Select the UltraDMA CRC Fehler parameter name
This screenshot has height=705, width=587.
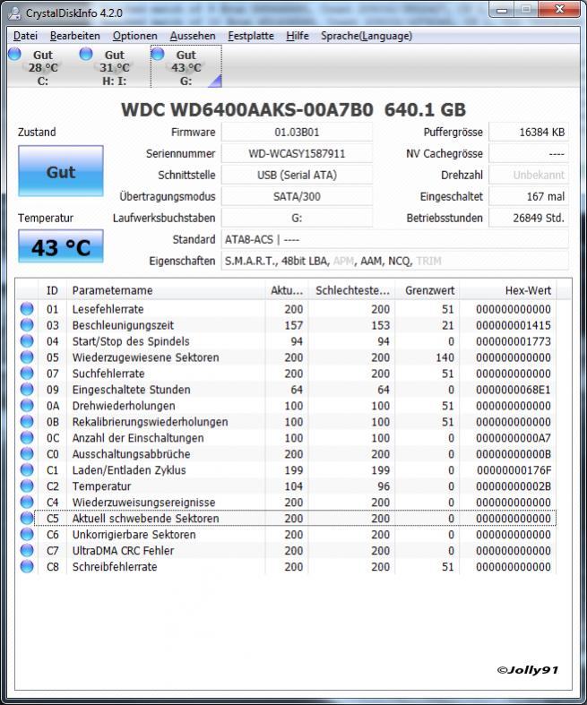tap(123, 551)
